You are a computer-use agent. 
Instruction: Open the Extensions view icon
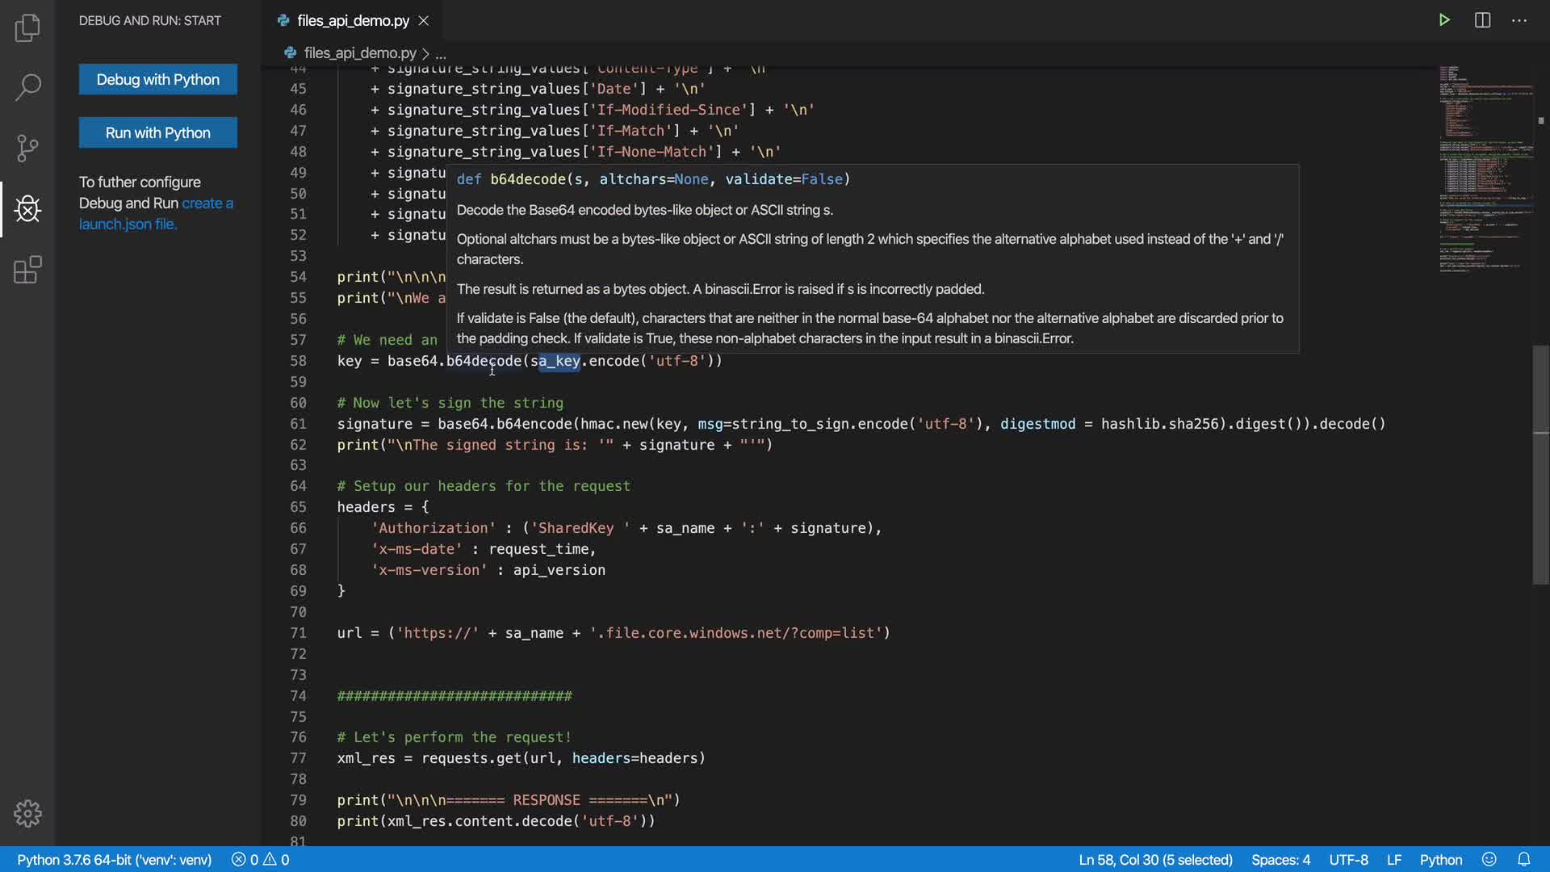click(27, 270)
